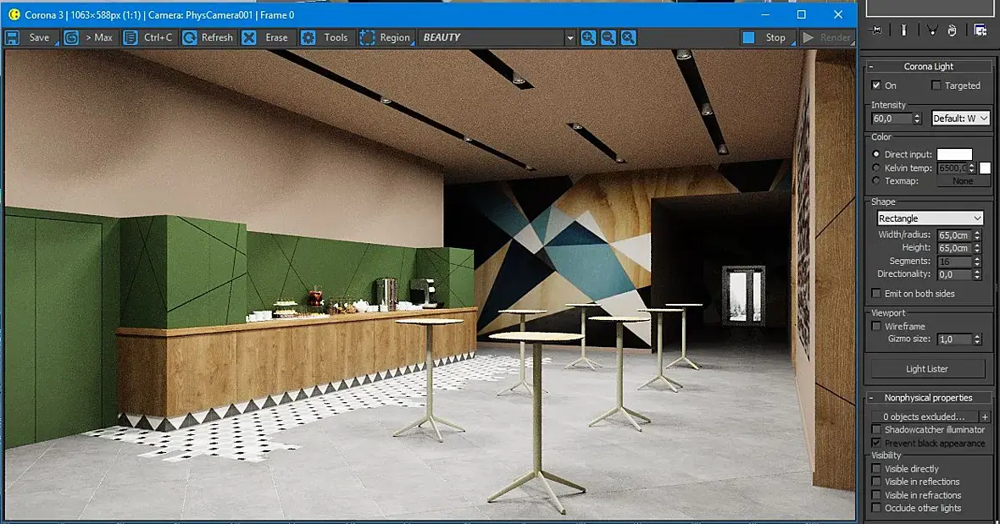The width and height of the screenshot is (1000, 524).
Task: Open the BEAUTY render element dropdown
Action: pos(498,37)
